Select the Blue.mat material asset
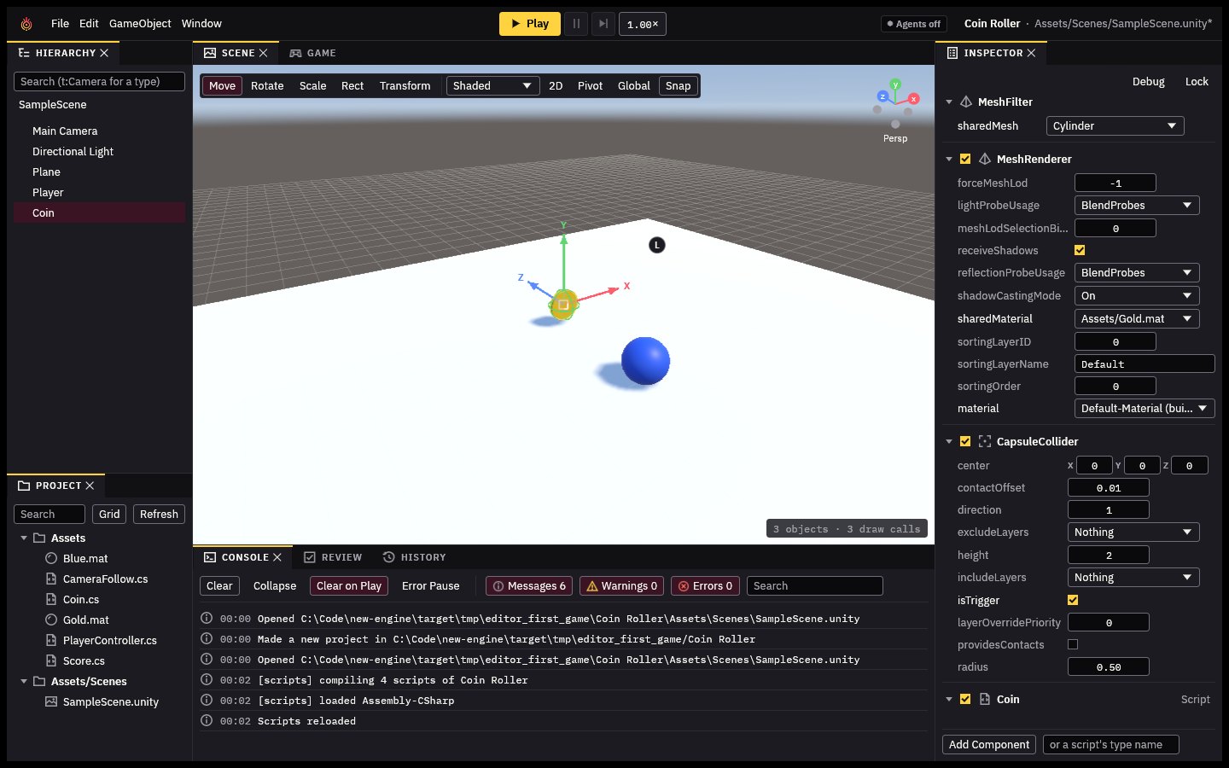1229x768 pixels. coord(85,558)
